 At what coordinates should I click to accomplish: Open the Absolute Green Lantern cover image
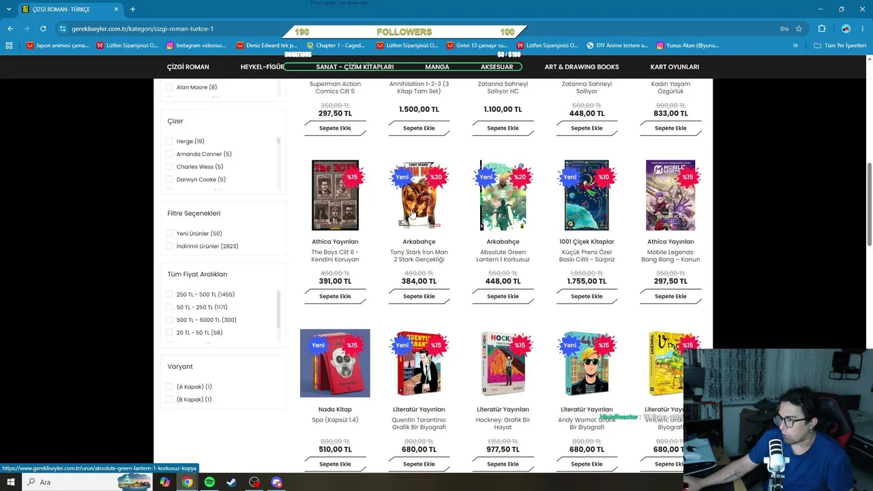(503, 195)
